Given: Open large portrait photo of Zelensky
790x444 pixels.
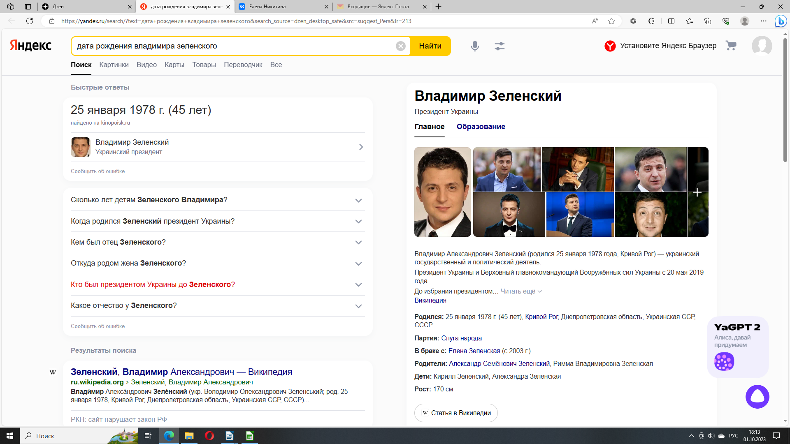Looking at the screenshot, I should click(442, 192).
